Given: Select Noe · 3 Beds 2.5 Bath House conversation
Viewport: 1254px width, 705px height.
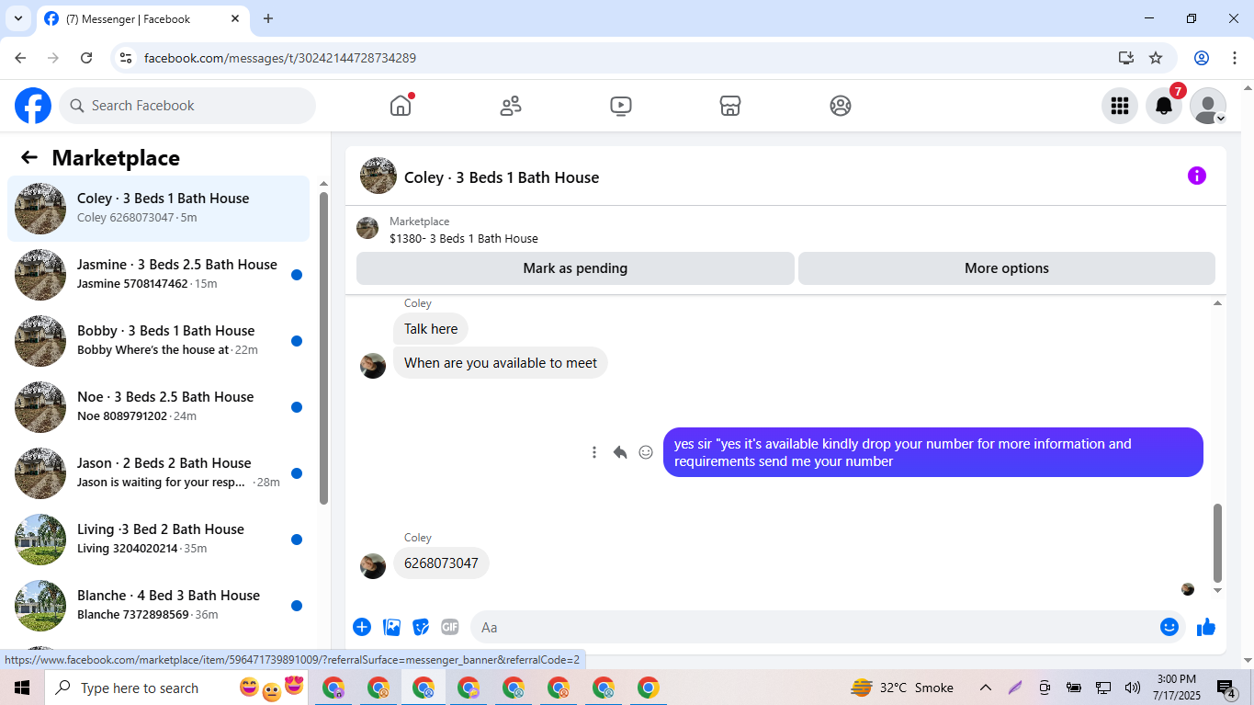Looking at the screenshot, I should [x=158, y=407].
